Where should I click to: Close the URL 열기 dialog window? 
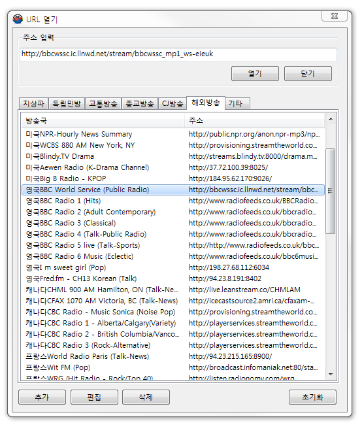(x=335, y=16)
